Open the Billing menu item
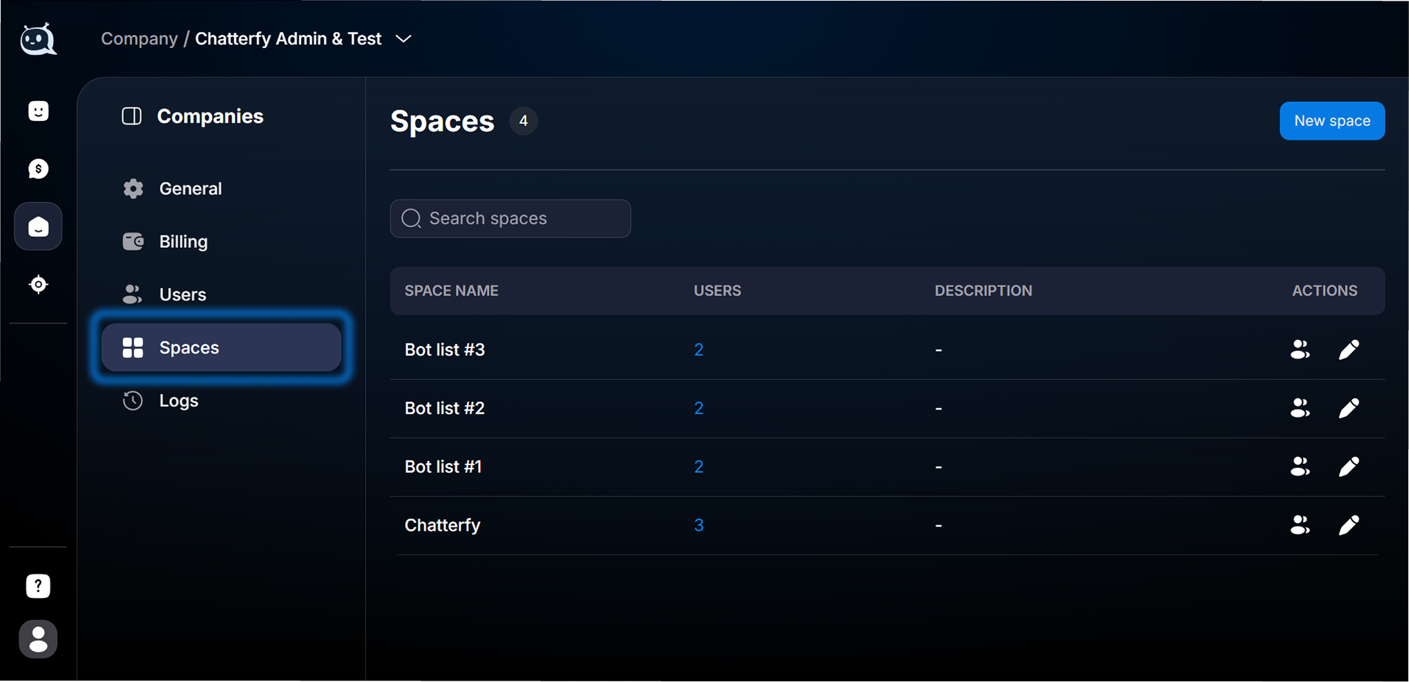The image size is (1409, 682). [220, 242]
